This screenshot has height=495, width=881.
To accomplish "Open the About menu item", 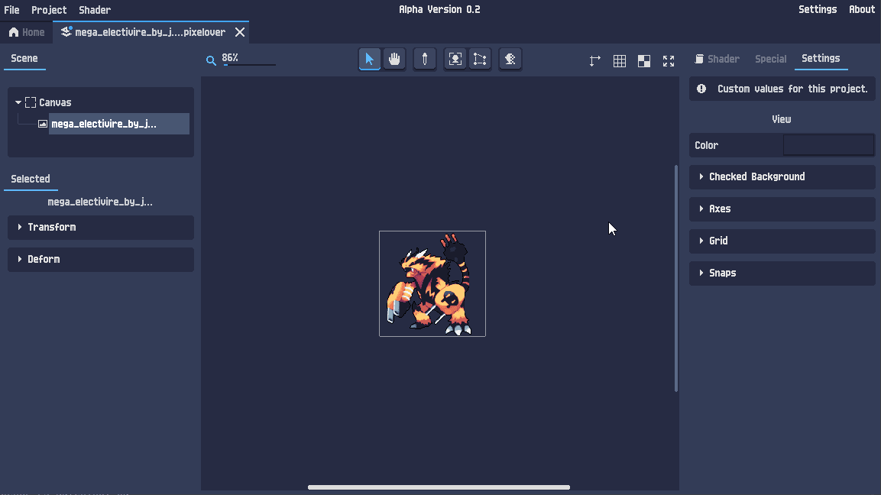I will 862,9.
